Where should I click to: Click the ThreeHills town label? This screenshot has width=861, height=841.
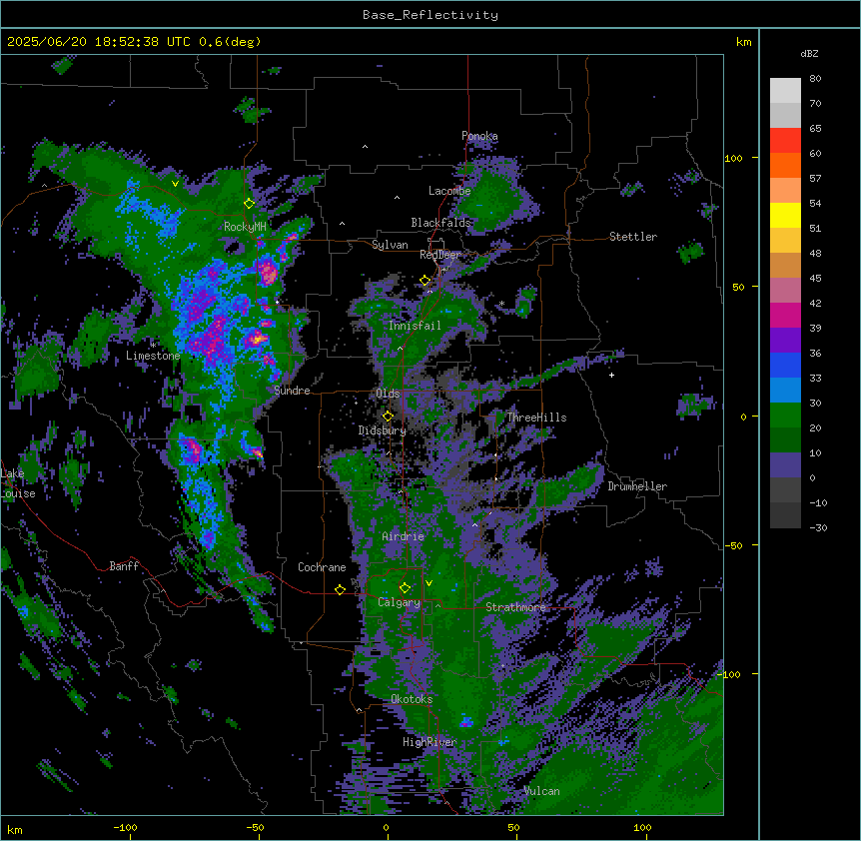[536, 418]
